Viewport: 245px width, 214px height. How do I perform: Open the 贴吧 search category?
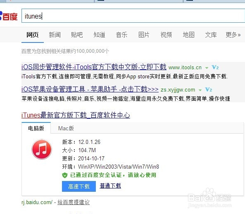click(77, 35)
